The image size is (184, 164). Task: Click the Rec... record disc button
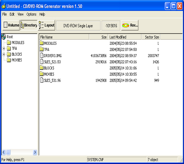click(x=130, y=25)
